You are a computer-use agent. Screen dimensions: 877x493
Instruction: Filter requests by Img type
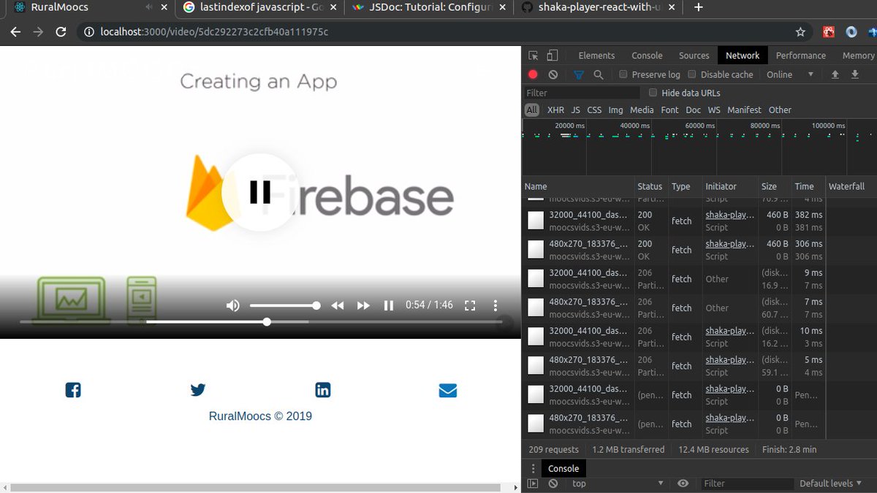coord(615,110)
